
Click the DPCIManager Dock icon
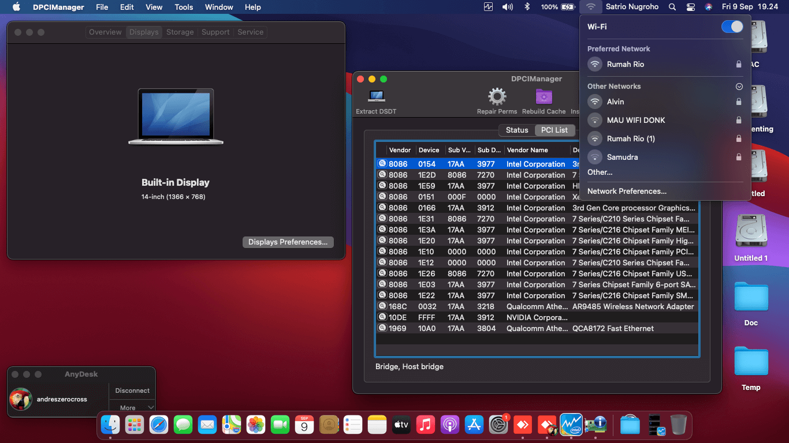click(596, 425)
